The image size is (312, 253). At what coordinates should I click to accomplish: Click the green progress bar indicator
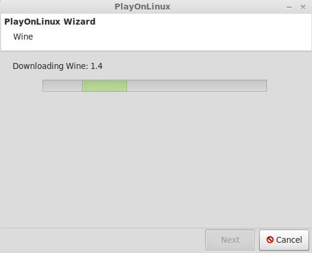tap(104, 86)
